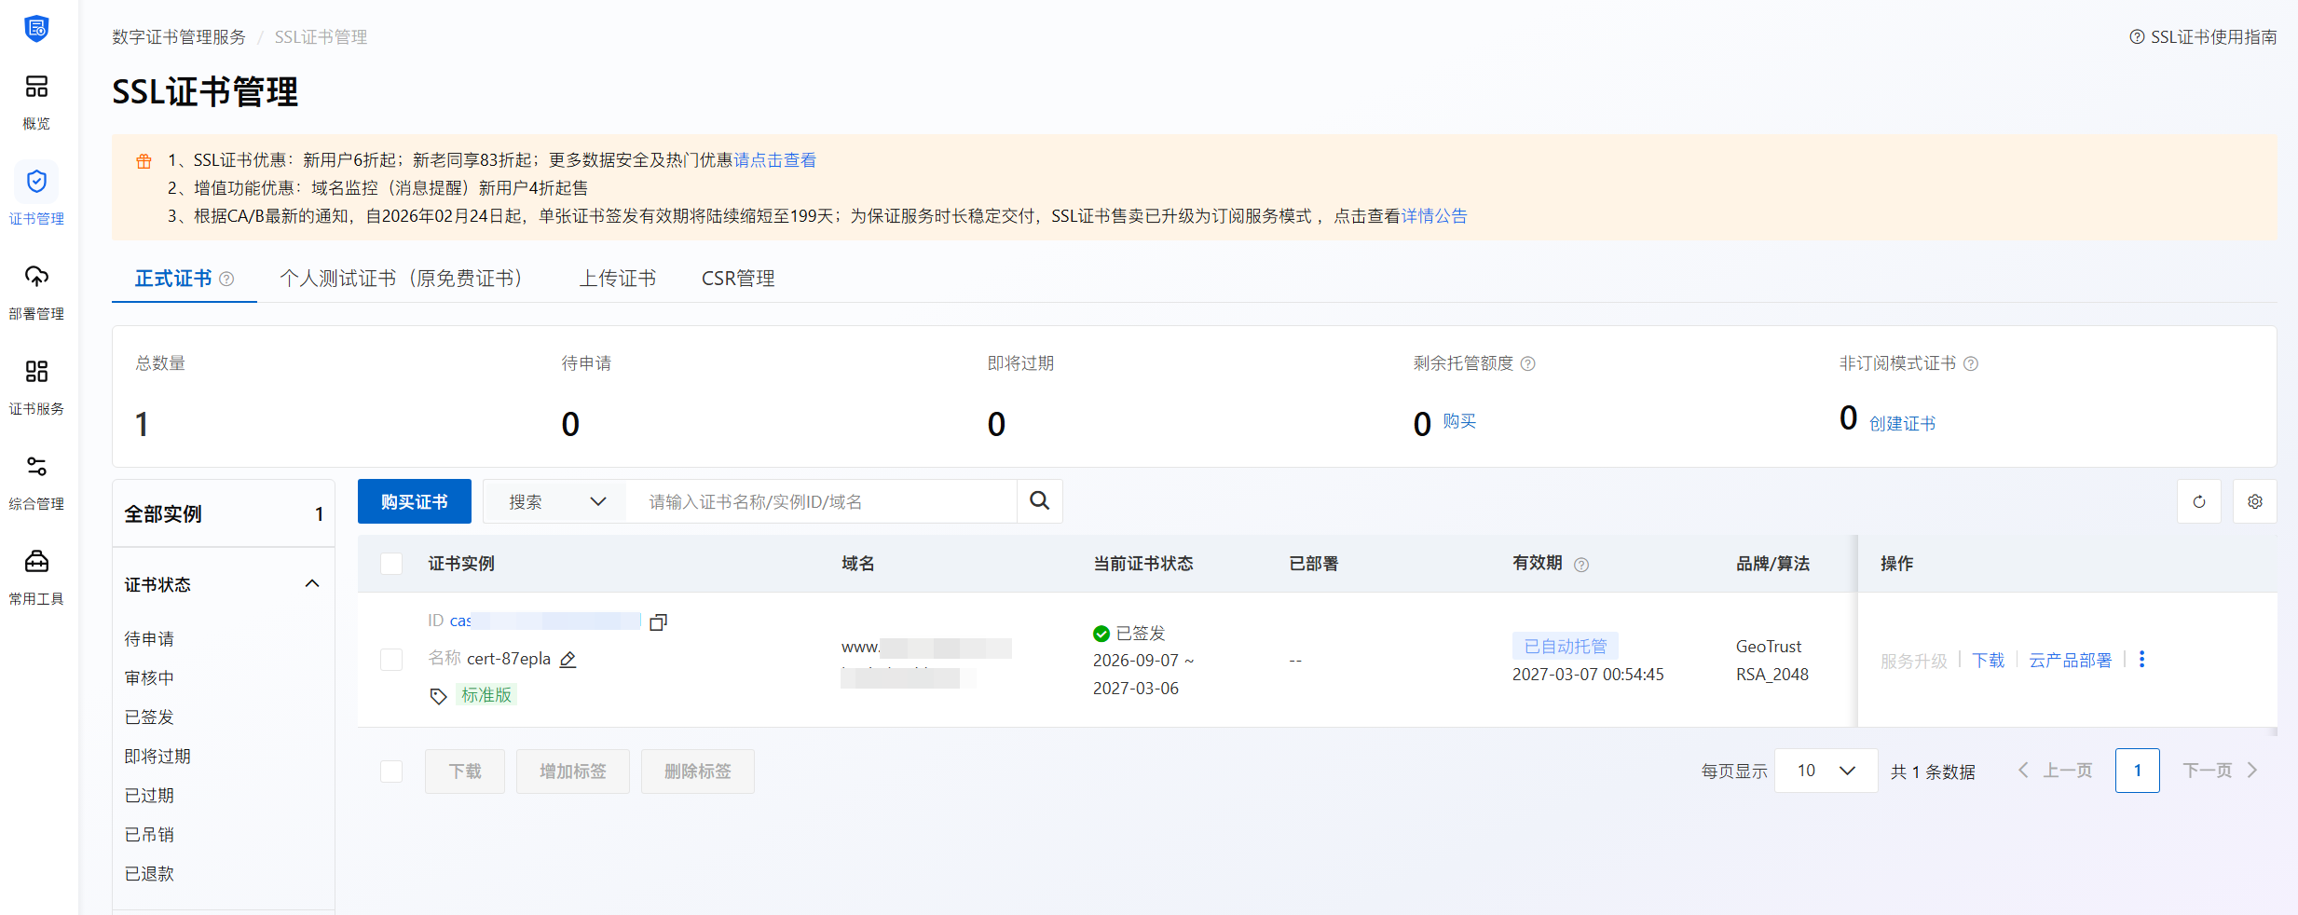This screenshot has height=915, width=2298.
Task: Refresh the certificate list
Action: coord(2199,501)
